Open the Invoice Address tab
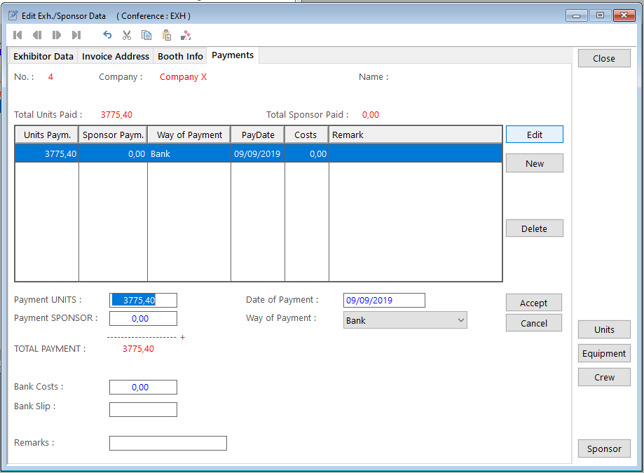The image size is (644, 473). click(x=116, y=56)
